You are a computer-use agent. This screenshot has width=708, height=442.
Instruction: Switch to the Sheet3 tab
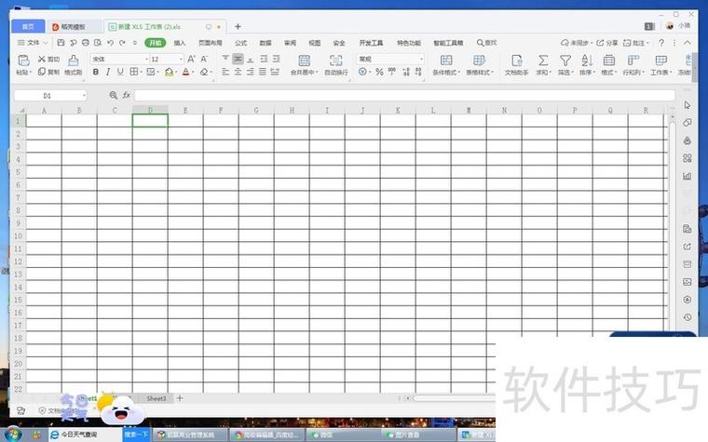(x=157, y=398)
